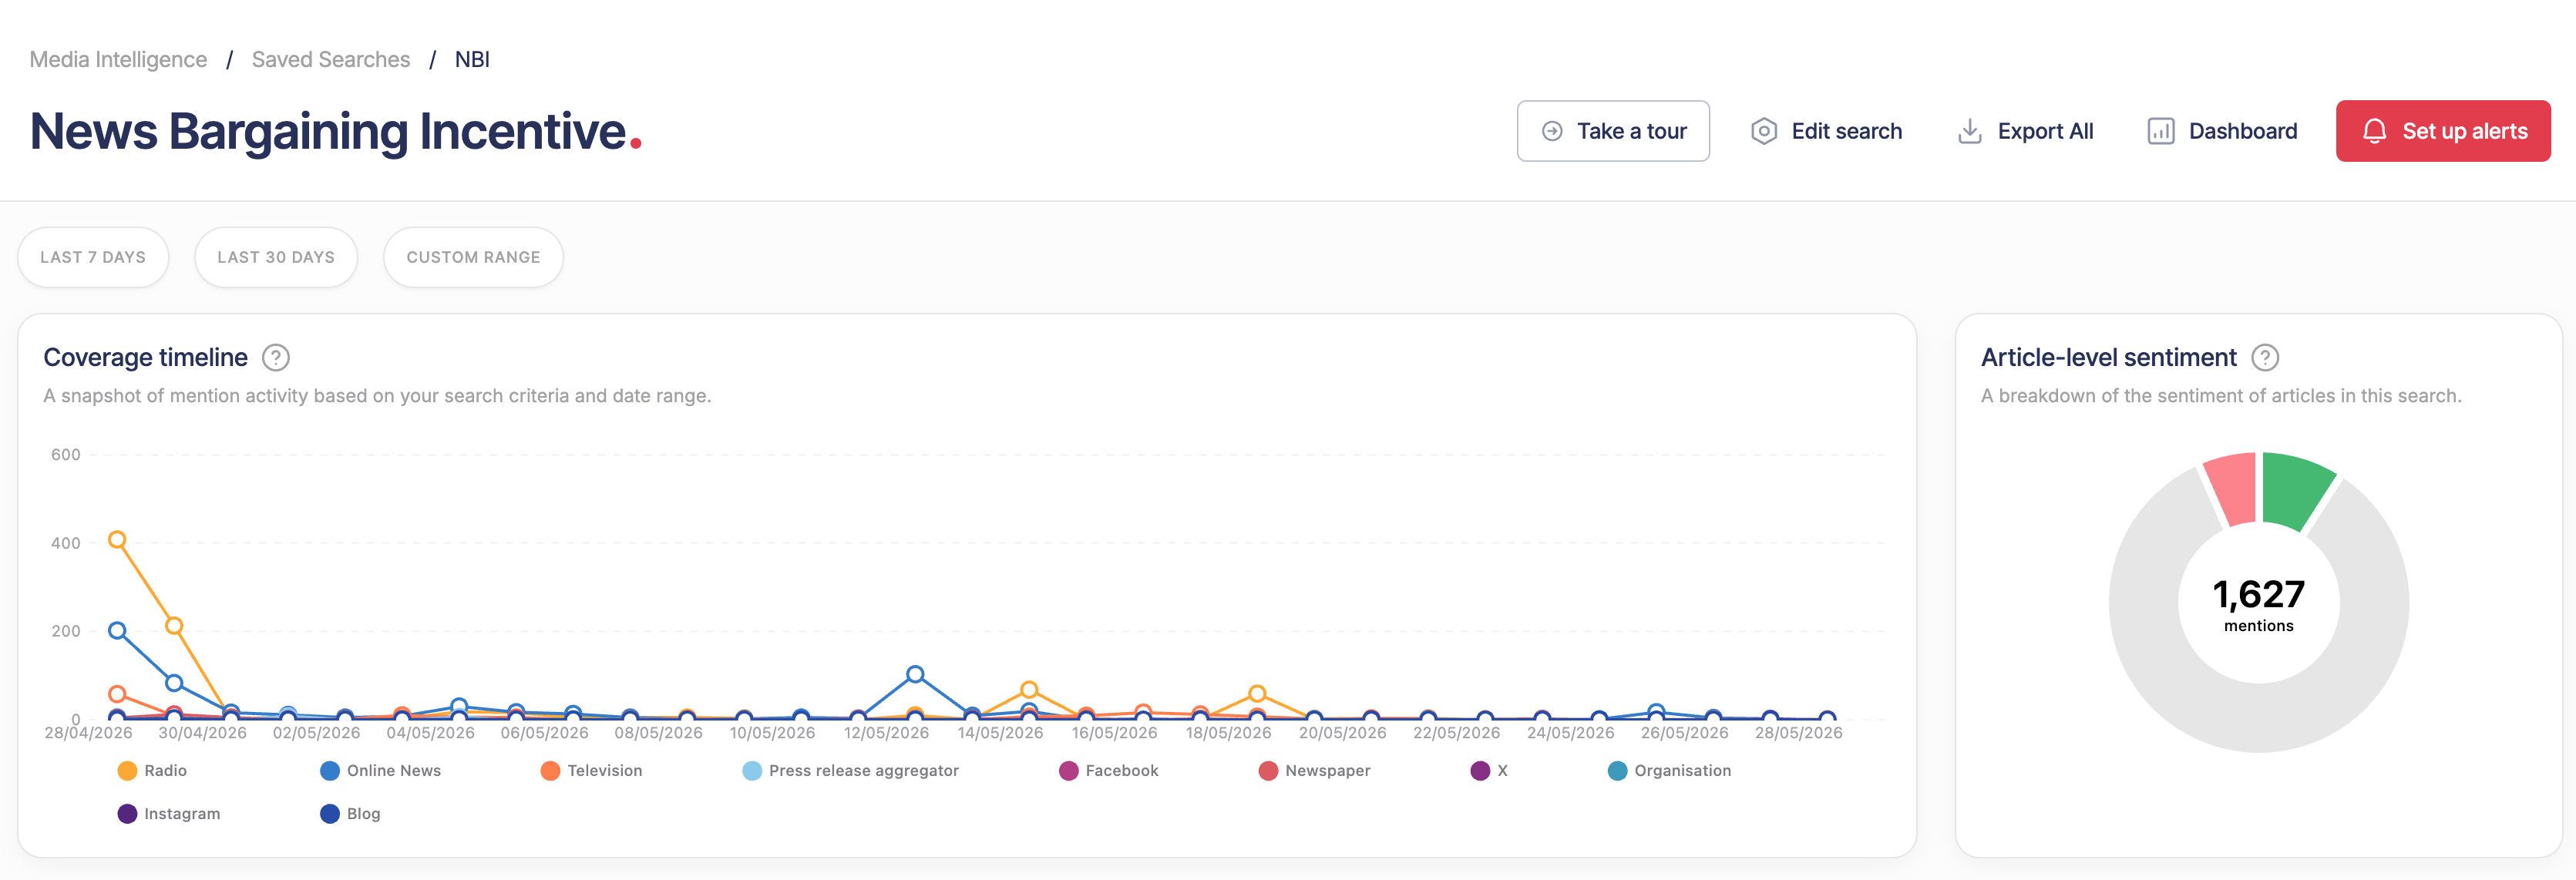The width and height of the screenshot is (2576, 880).
Task: Click Set up alerts button
Action: click(x=2443, y=131)
